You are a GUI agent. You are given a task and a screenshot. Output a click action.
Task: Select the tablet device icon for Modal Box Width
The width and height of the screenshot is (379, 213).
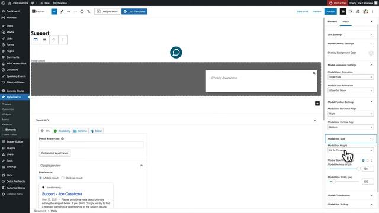[368, 160]
